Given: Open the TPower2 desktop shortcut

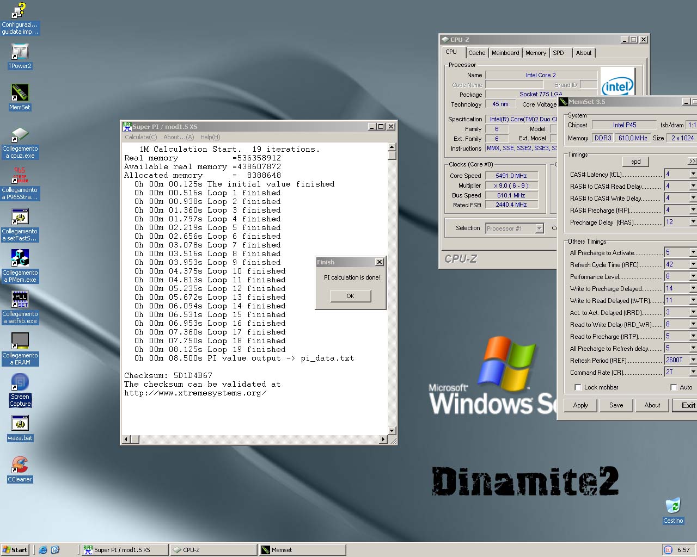Looking at the screenshot, I should pyautogui.click(x=20, y=57).
